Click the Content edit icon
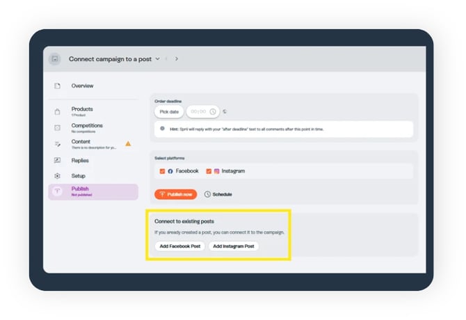 click(57, 144)
